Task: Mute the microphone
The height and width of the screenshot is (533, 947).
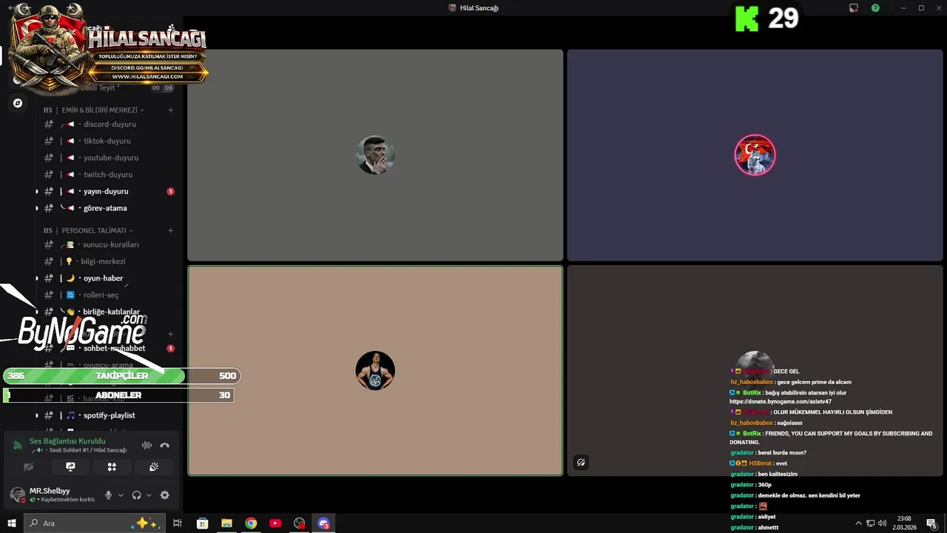Action: click(x=109, y=495)
